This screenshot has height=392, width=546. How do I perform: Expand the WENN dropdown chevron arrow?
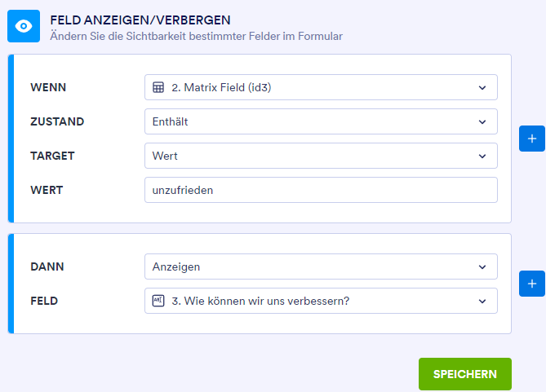coord(482,87)
